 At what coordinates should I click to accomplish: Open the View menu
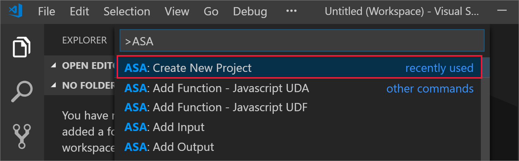177,12
